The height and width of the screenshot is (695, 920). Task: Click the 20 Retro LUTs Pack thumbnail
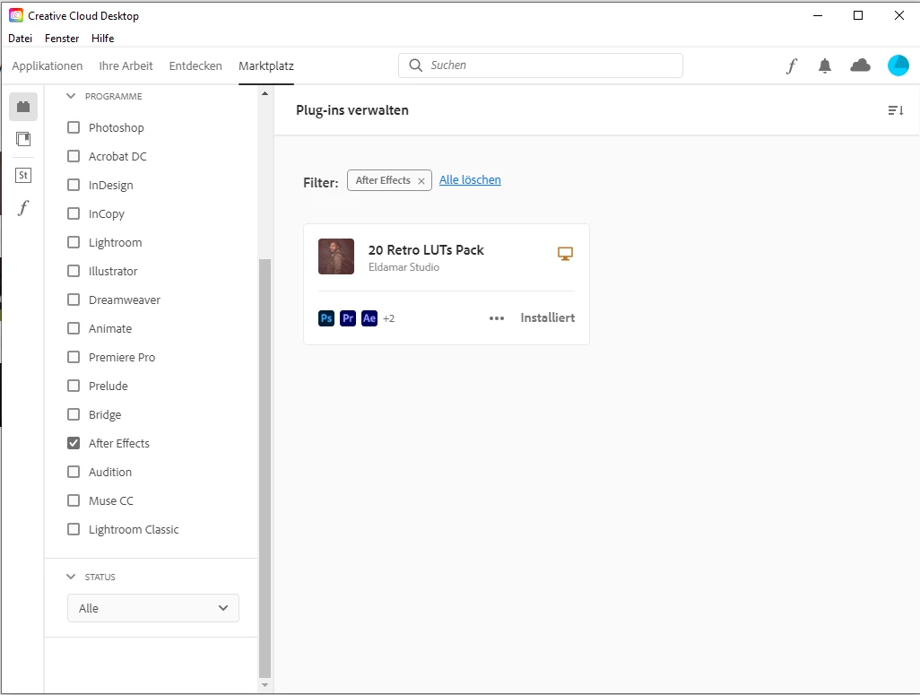[336, 256]
